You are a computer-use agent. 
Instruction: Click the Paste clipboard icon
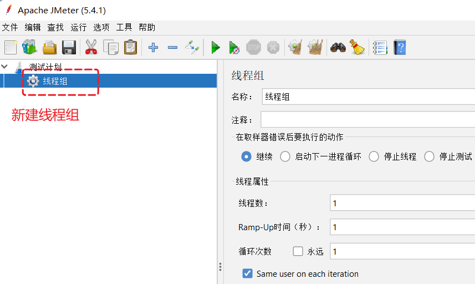coord(131,48)
